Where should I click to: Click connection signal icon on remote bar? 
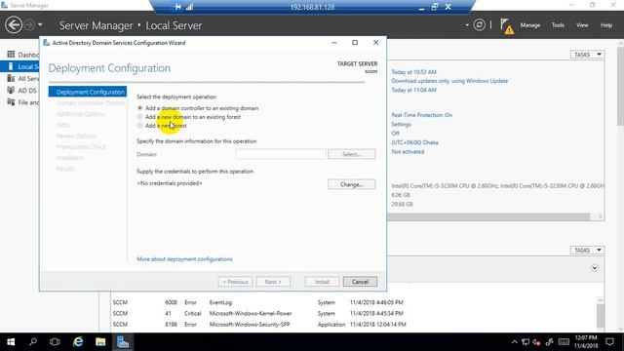189,7
